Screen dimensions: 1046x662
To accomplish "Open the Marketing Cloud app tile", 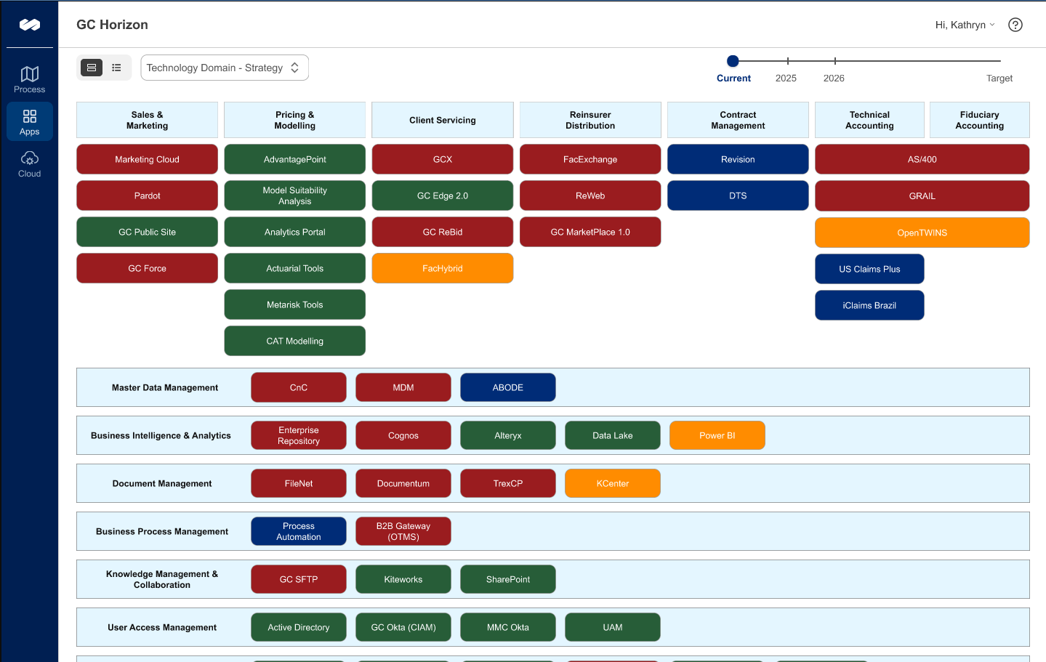I will coord(147,159).
